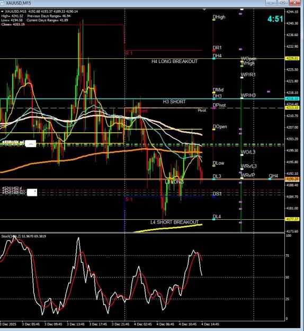Click the DL4 level label
This screenshot has width=304, height=331.
tap(217, 217)
